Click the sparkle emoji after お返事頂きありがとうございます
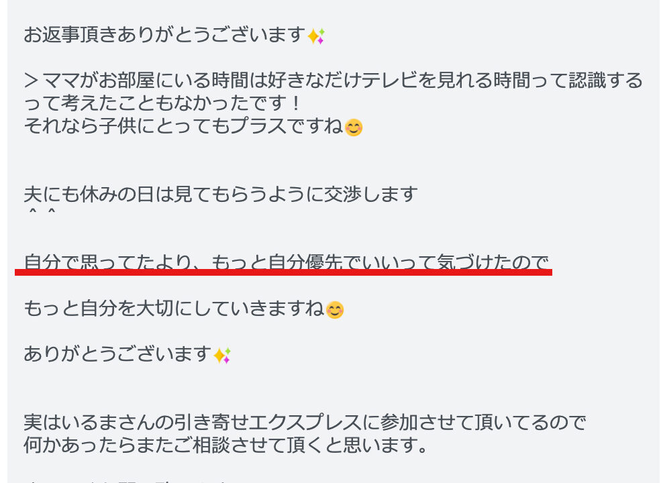The image size is (661, 483). click(316, 36)
